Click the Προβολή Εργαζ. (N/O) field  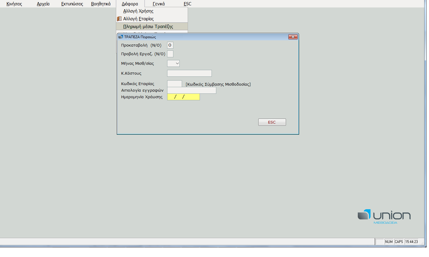170,54
